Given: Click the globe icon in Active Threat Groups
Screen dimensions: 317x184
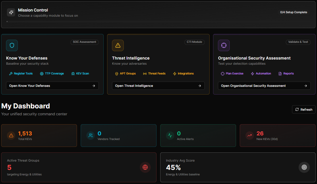Looking at the screenshot, I should [145, 167].
